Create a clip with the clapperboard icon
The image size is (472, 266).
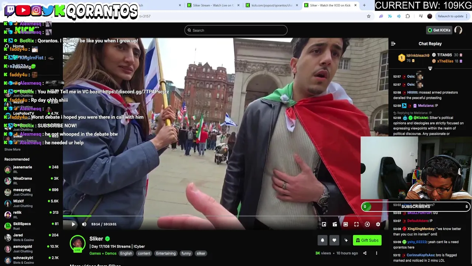[335, 224]
